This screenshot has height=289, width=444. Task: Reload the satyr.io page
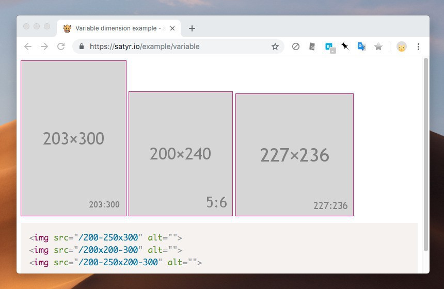61,46
